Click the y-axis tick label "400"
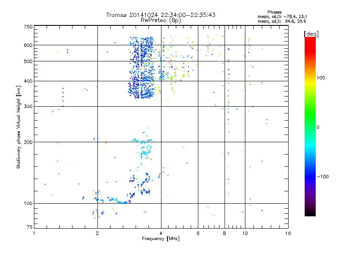The width and height of the screenshot is (339, 254). point(28,81)
